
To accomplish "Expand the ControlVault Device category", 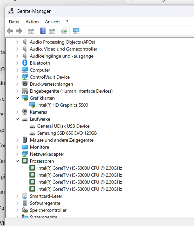I will [17, 77].
